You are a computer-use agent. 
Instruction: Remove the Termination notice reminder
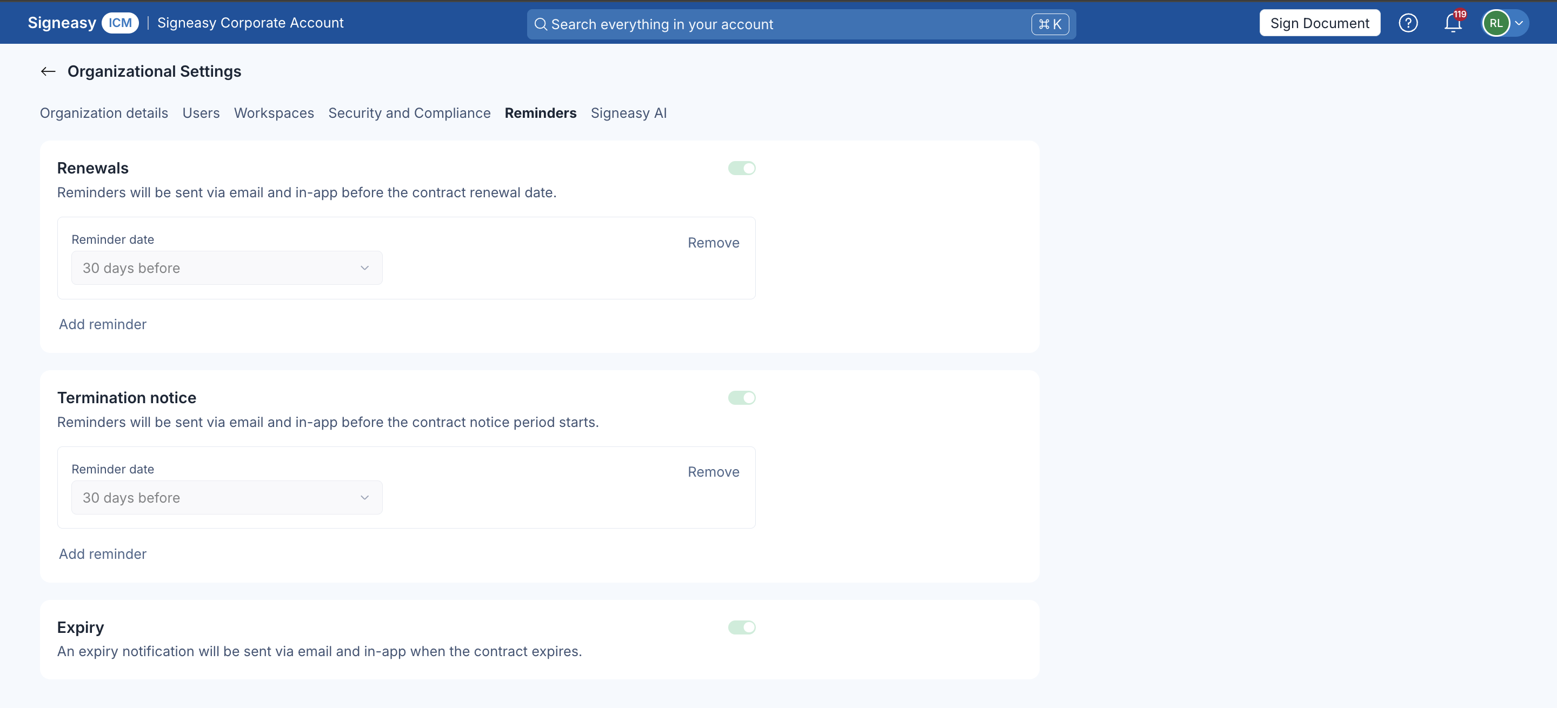(x=713, y=472)
